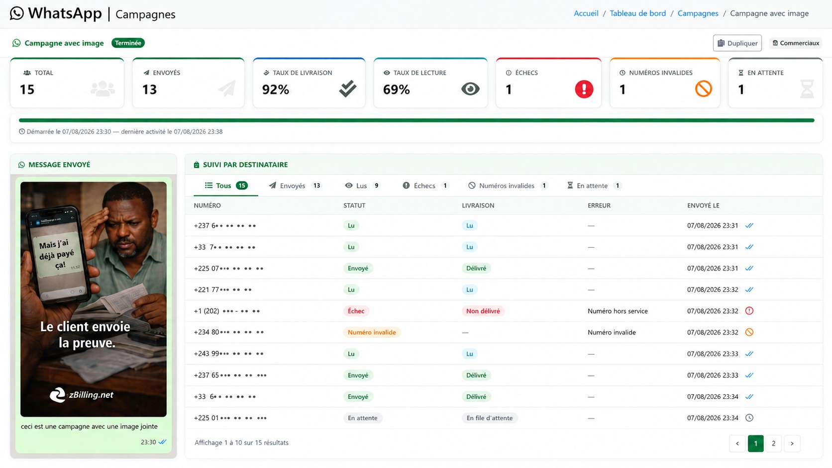Click the paper plane icon in Envoyés card
This screenshot has width=832, height=468.
pyautogui.click(x=227, y=89)
